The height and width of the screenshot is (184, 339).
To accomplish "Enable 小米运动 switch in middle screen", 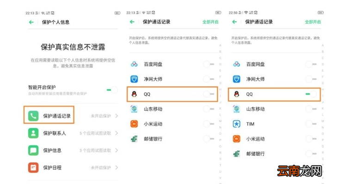I will coord(209,124).
